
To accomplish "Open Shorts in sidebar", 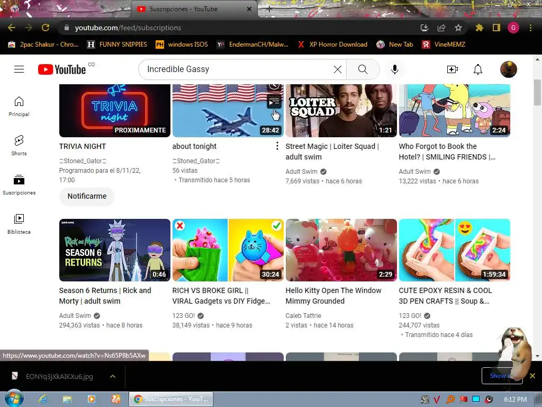I will [x=19, y=146].
